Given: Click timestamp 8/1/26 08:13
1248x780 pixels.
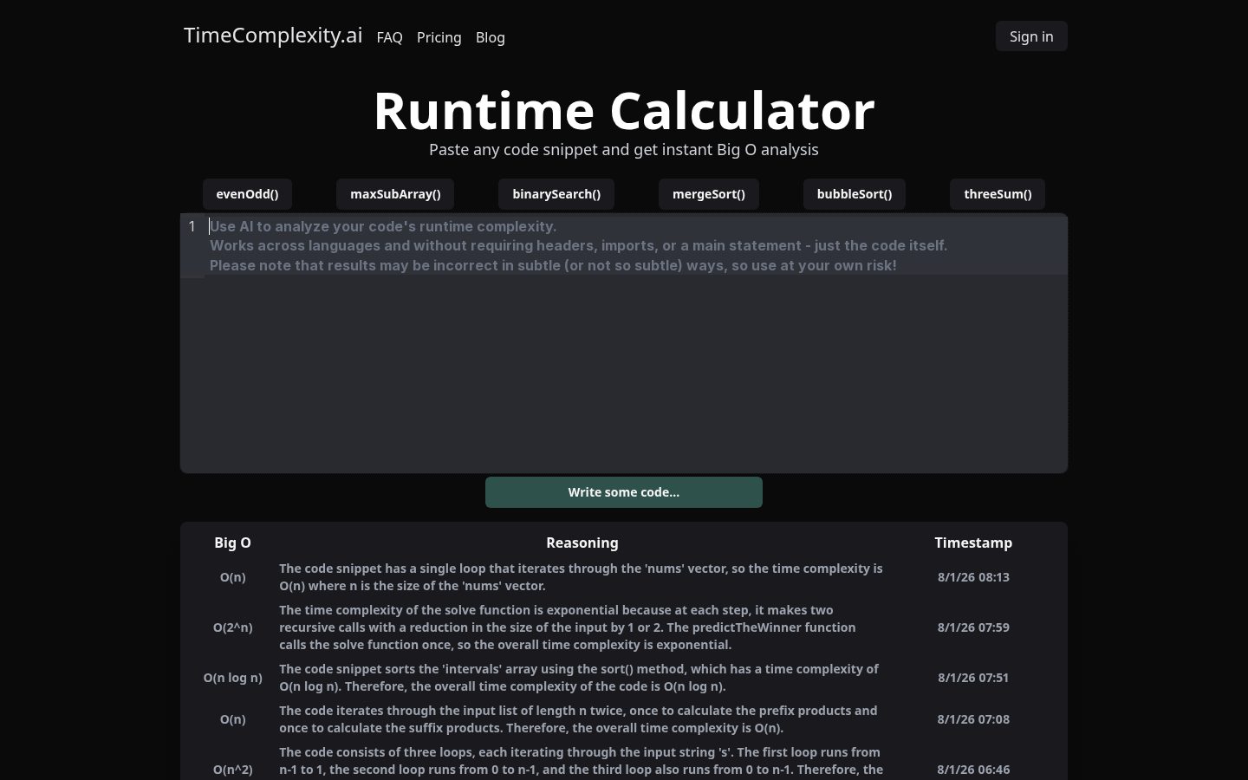Looking at the screenshot, I should pyautogui.click(x=973, y=577).
